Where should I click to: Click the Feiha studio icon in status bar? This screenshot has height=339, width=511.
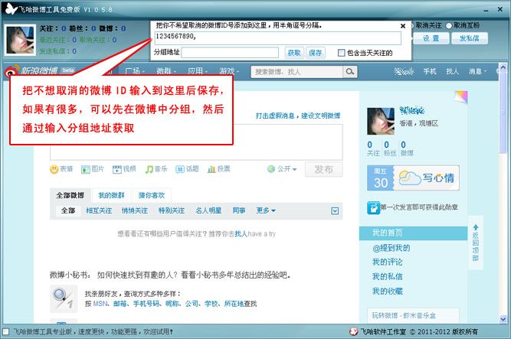tap(354, 331)
